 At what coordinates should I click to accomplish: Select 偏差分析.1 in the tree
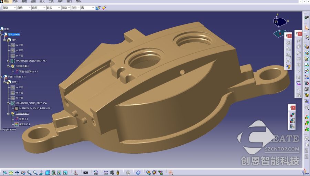tap(24, 124)
